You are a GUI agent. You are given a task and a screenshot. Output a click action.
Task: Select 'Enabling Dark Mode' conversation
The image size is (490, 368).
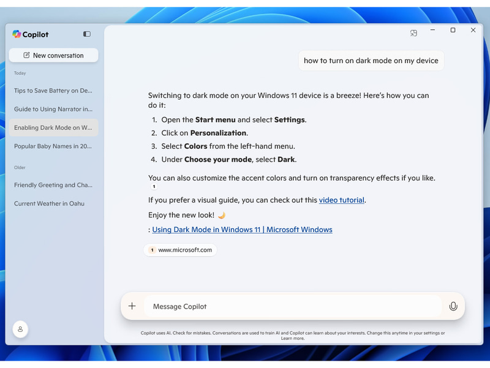53,127
